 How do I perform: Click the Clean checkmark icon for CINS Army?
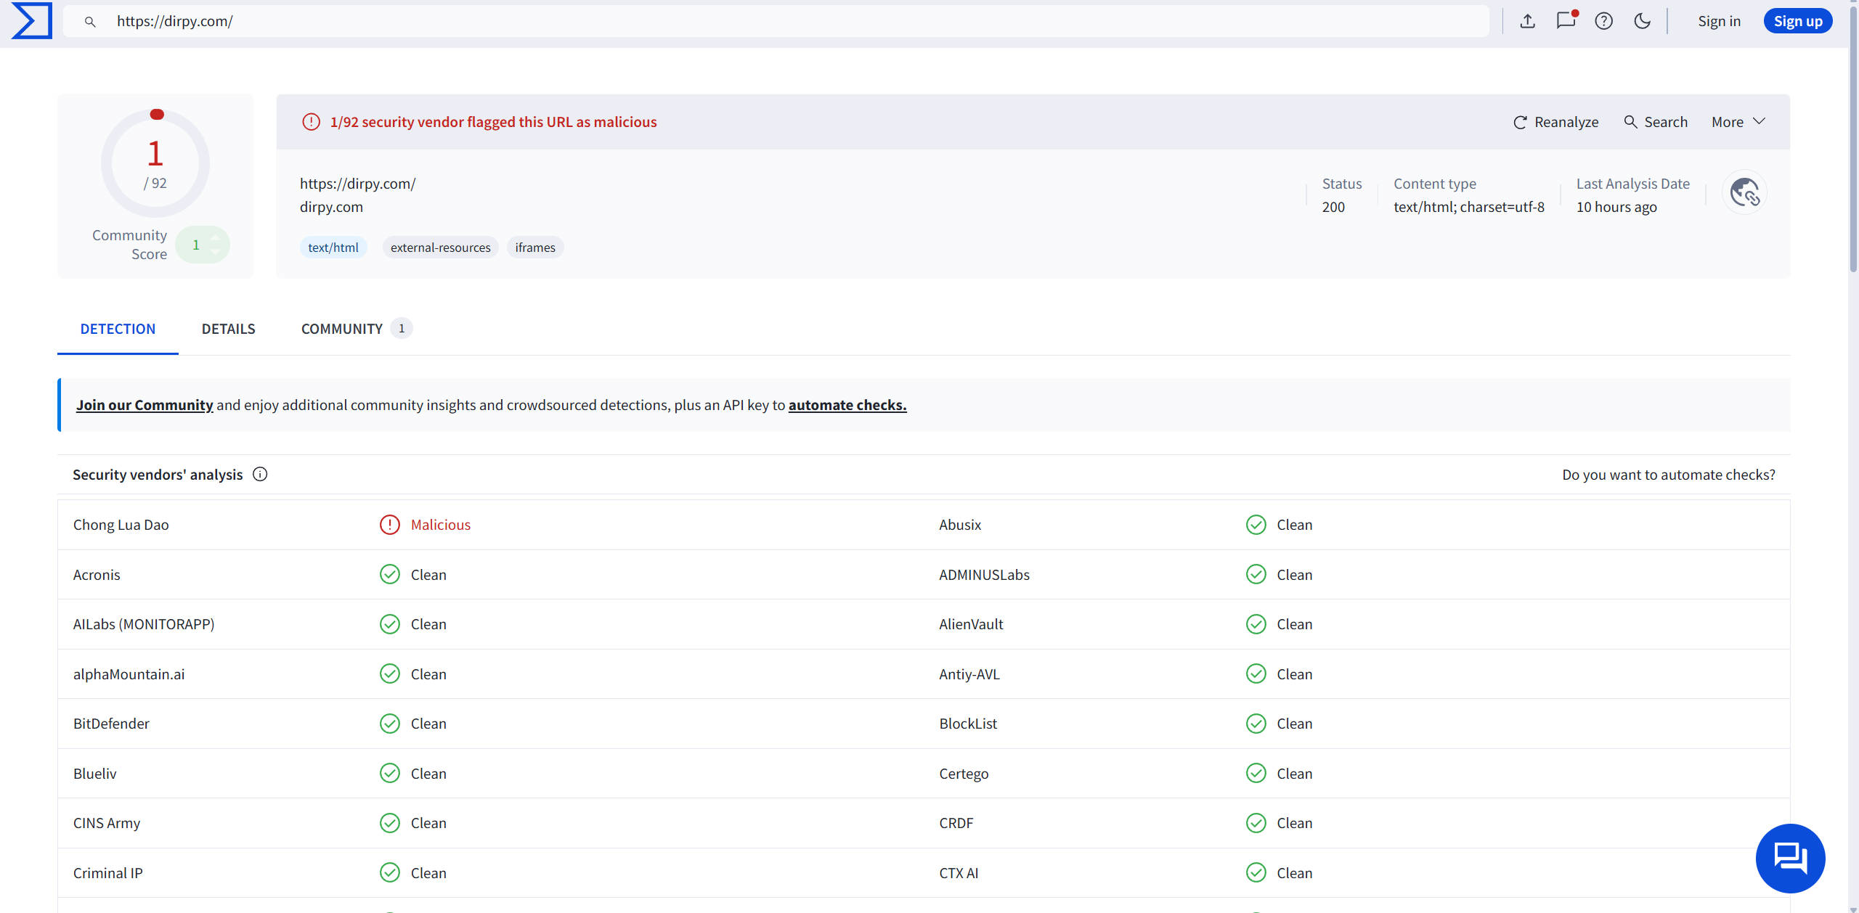click(x=390, y=823)
